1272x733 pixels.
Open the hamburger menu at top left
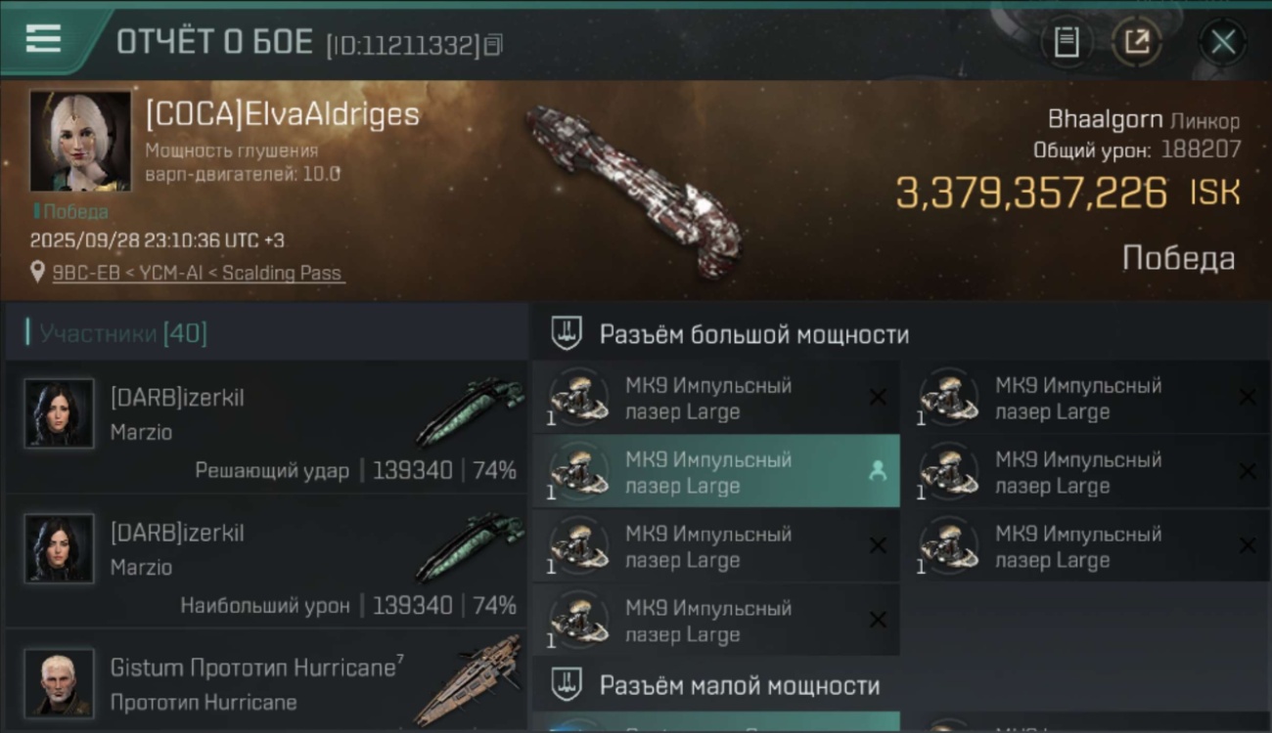pyautogui.click(x=43, y=40)
